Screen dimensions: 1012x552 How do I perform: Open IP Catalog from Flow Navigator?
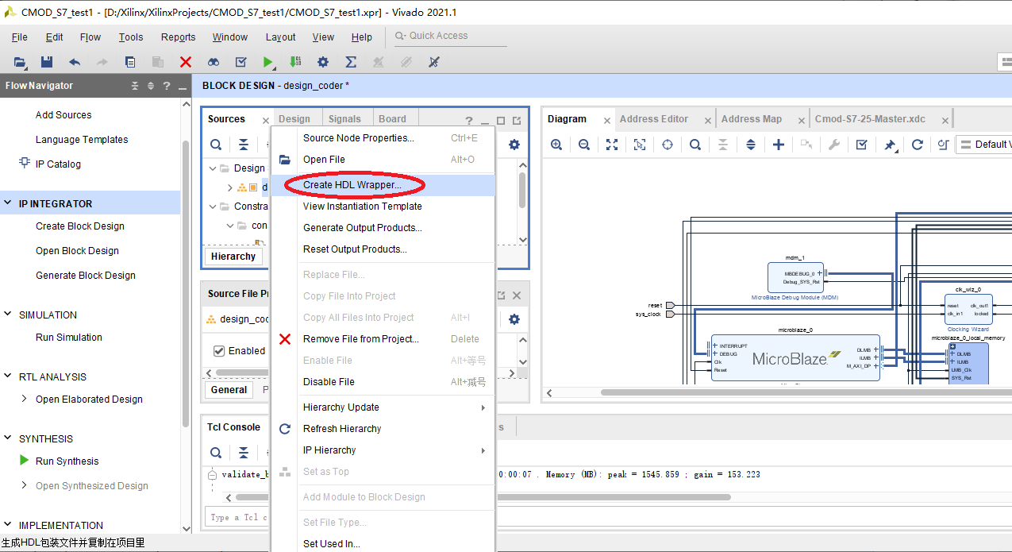pyautogui.click(x=58, y=164)
